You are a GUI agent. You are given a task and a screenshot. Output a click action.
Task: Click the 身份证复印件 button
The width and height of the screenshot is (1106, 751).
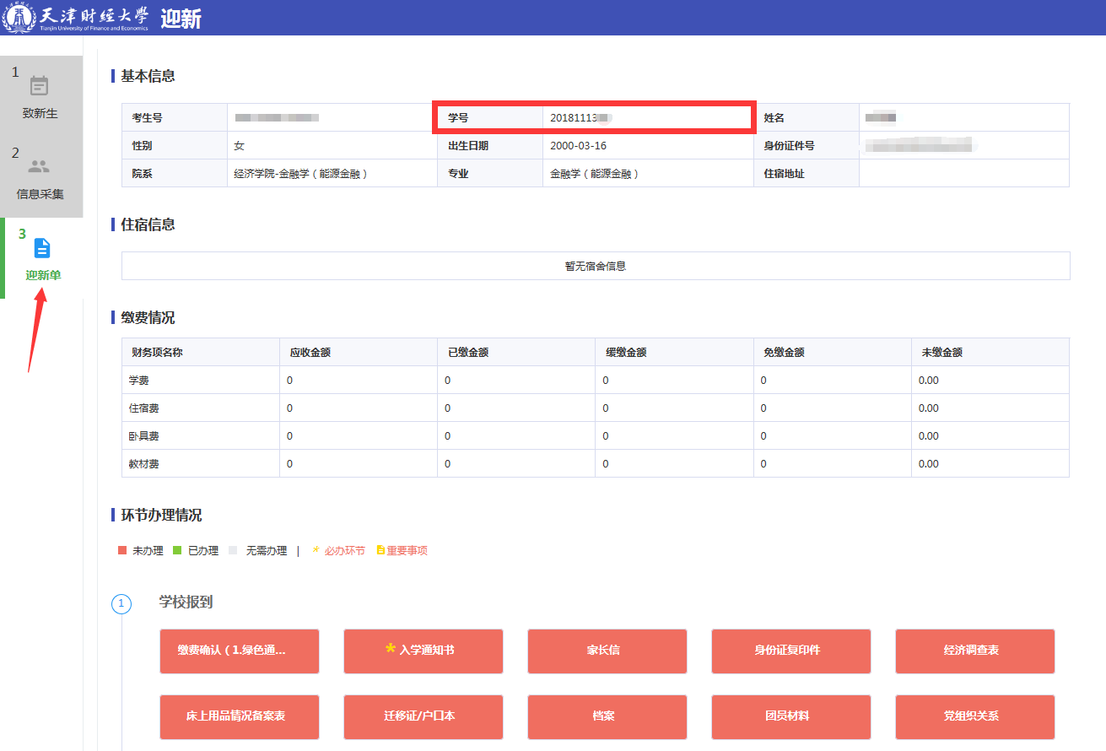click(x=791, y=651)
